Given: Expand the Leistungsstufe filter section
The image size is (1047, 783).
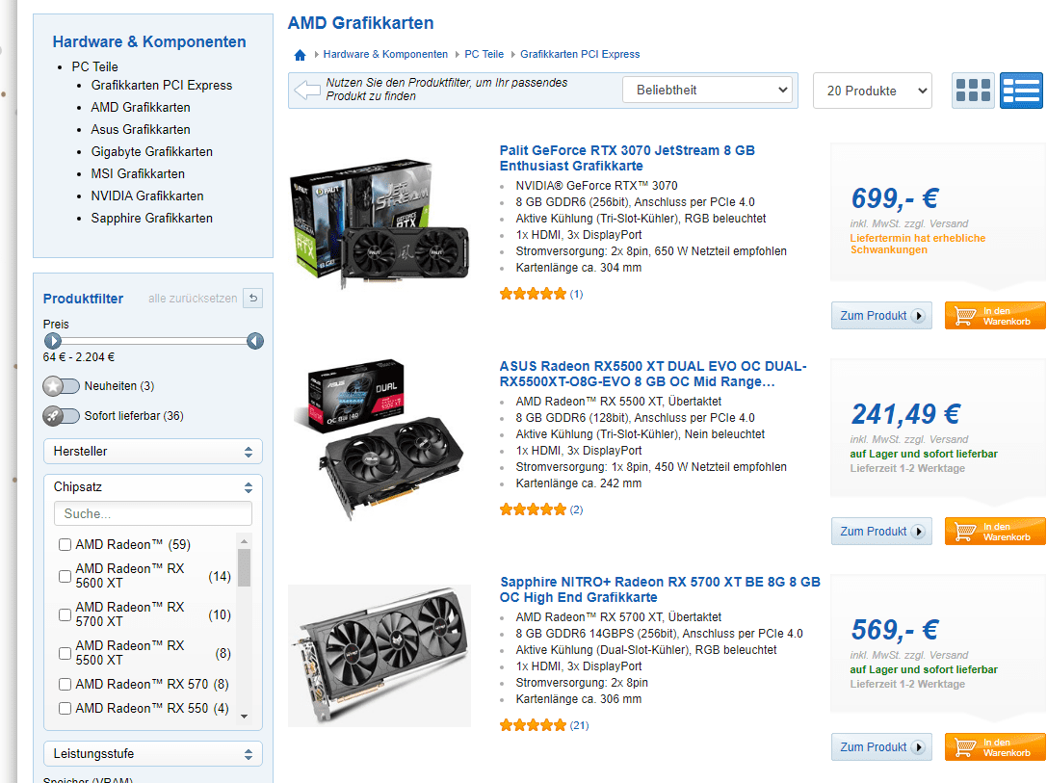Looking at the screenshot, I should (x=153, y=754).
